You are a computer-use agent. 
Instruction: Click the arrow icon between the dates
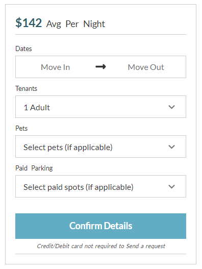point(100,66)
